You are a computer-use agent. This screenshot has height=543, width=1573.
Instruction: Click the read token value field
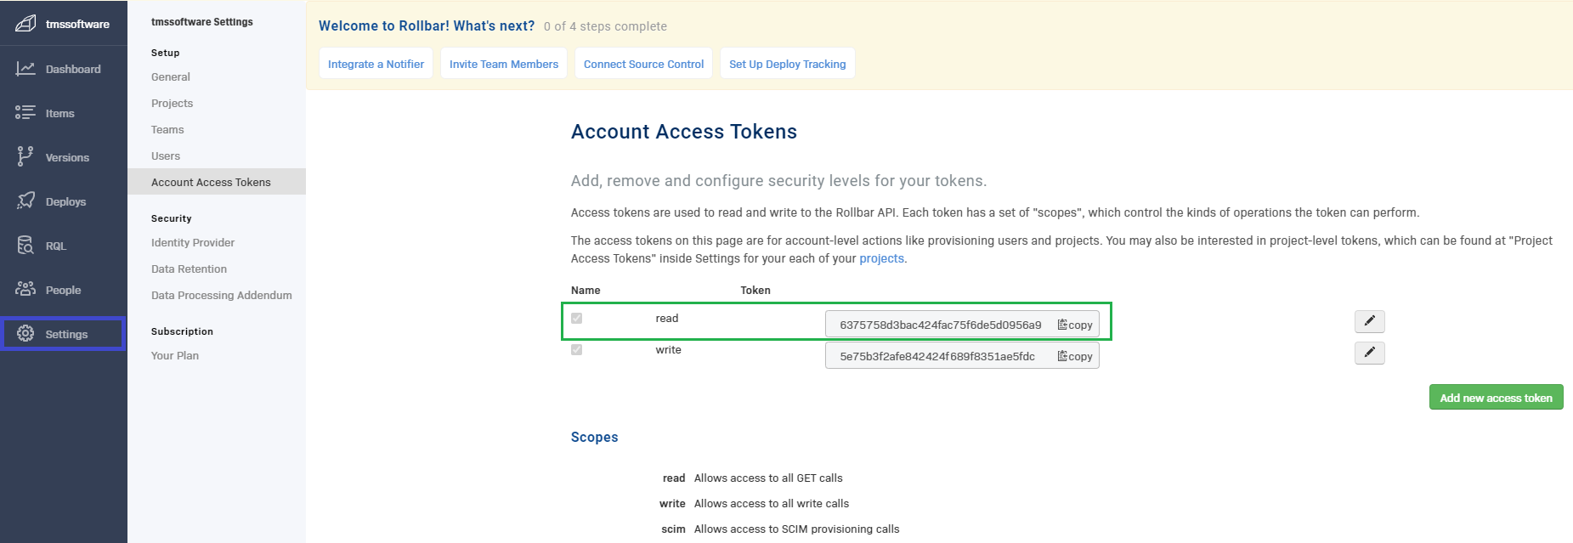tap(940, 325)
